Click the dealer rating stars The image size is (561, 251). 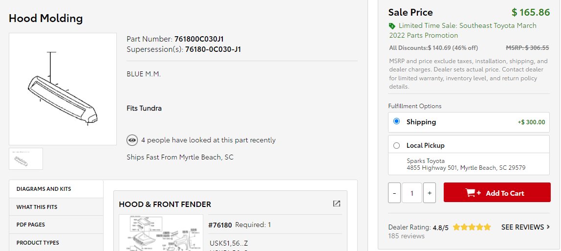point(472,227)
